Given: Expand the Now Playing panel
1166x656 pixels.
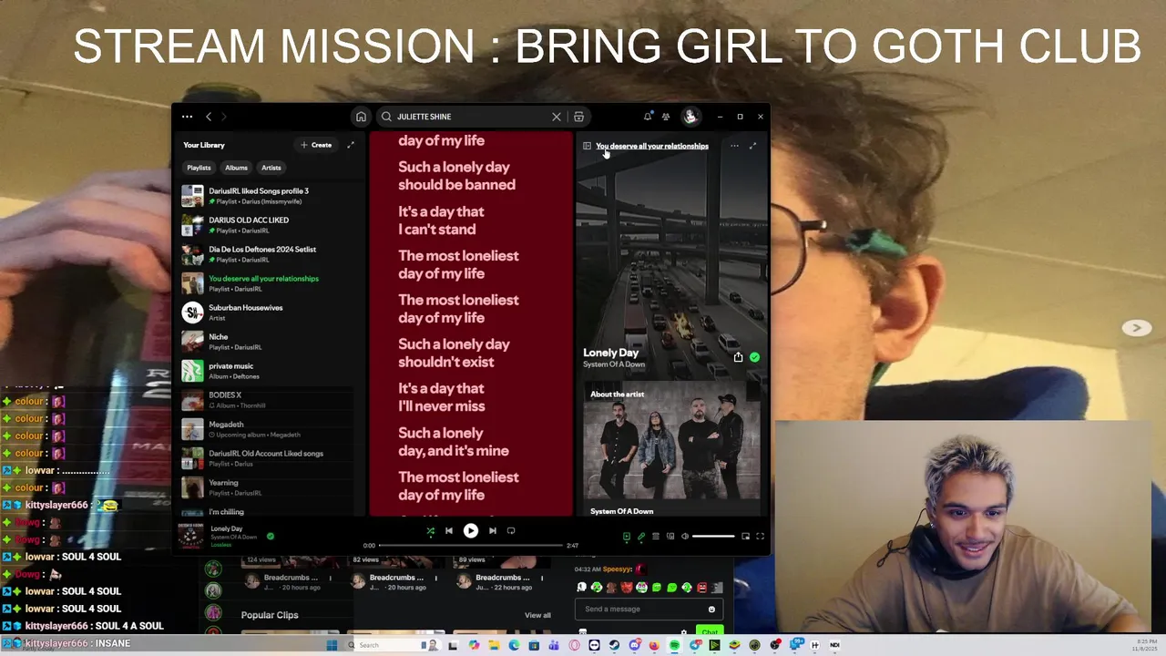Looking at the screenshot, I should [752, 146].
